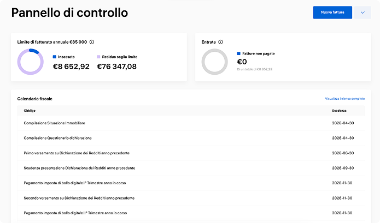The image size is (380, 223).
Task: Click the info icon beside Entrate
Action: [x=220, y=42]
